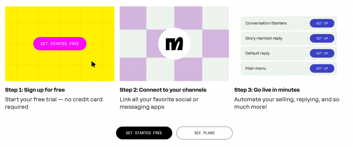This screenshot has width=353, height=147.
Task: Click the Step 2: Connect to your channels heading
Action: [163, 90]
